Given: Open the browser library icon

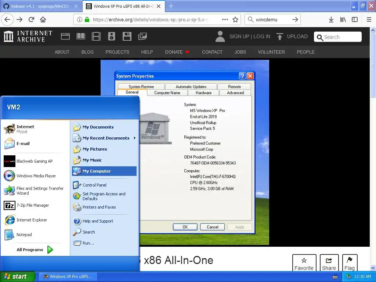Looking at the screenshot, I should click(343, 19).
